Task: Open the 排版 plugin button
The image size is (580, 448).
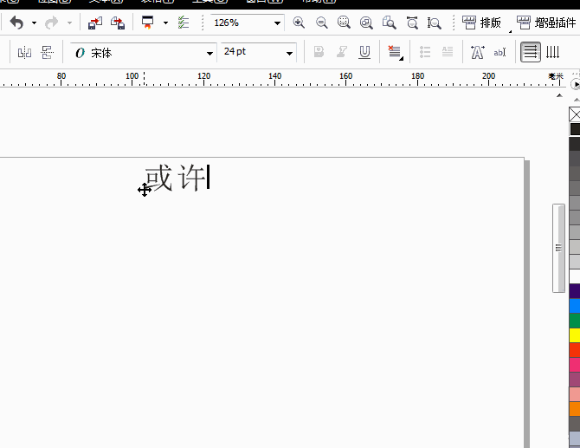Action: pyautogui.click(x=482, y=23)
